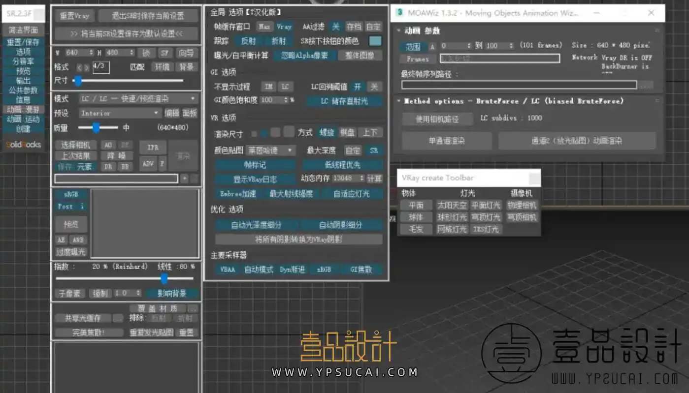Image resolution: width=689 pixels, height=393 pixels.
Task: Turn LC retrace threshold 关
Action: point(375,87)
